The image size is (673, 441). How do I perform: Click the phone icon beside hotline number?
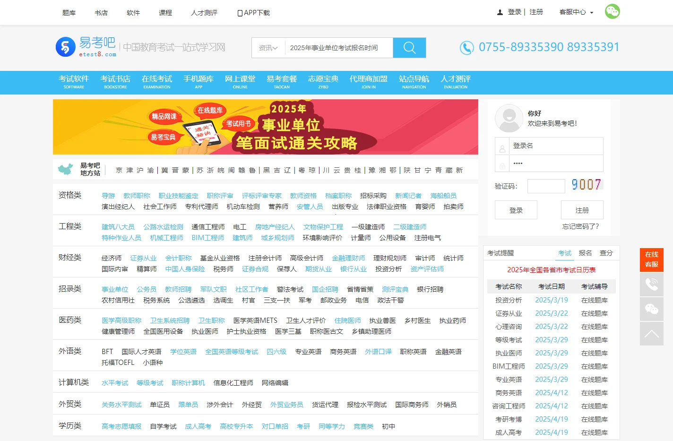(x=466, y=48)
